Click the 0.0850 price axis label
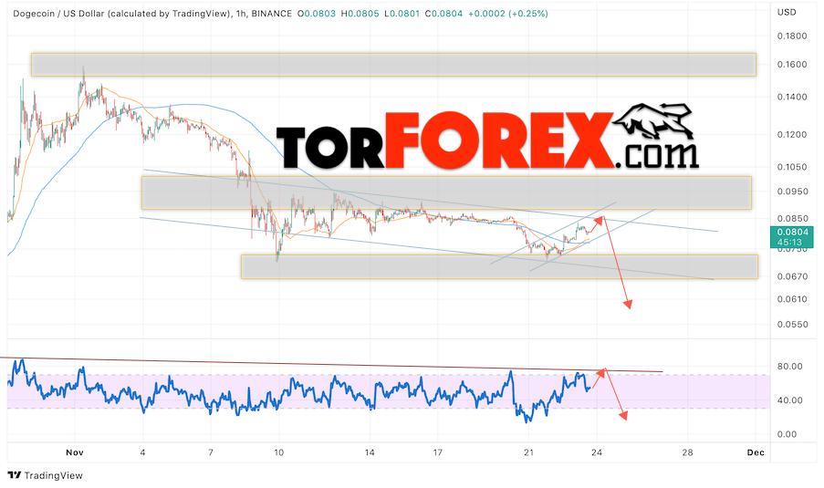824x488 pixels. pos(792,218)
